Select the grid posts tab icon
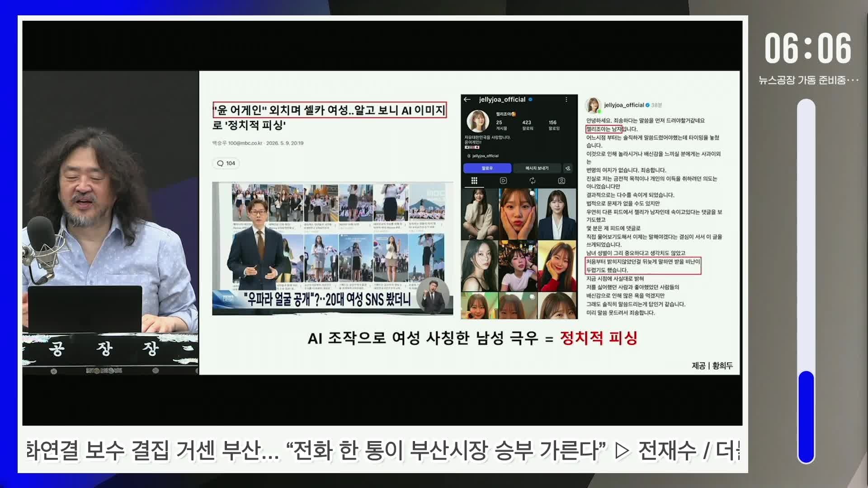 (x=474, y=181)
